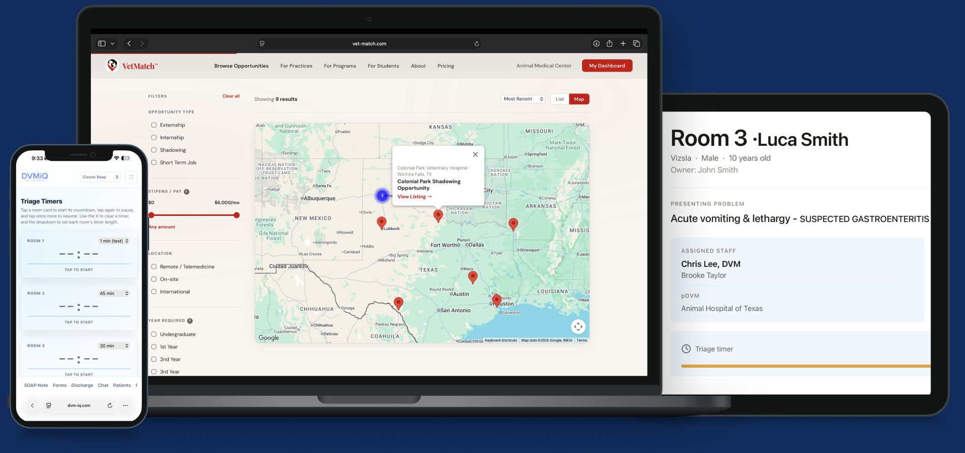Show tab overview in laptop browser
The width and height of the screenshot is (965, 453).
637,43
